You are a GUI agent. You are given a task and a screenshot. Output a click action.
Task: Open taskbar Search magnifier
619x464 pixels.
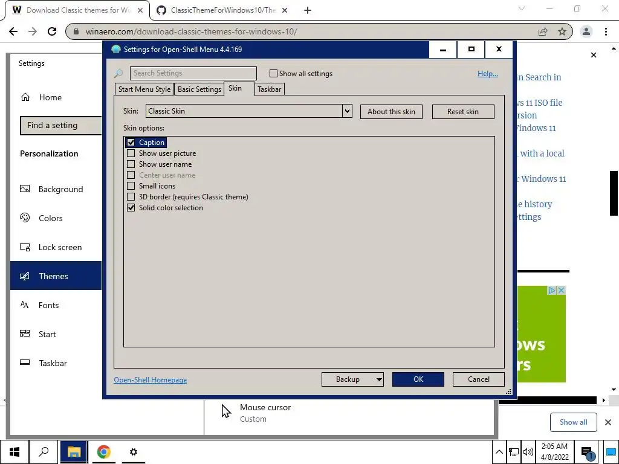[44, 452]
